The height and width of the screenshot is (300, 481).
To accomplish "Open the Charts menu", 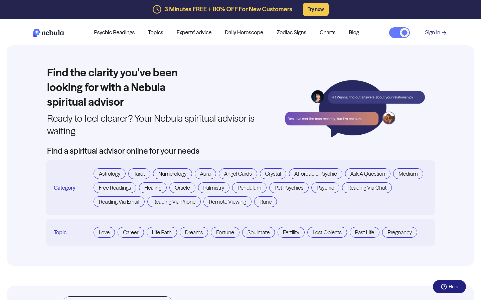I will (x=327, y=32).
